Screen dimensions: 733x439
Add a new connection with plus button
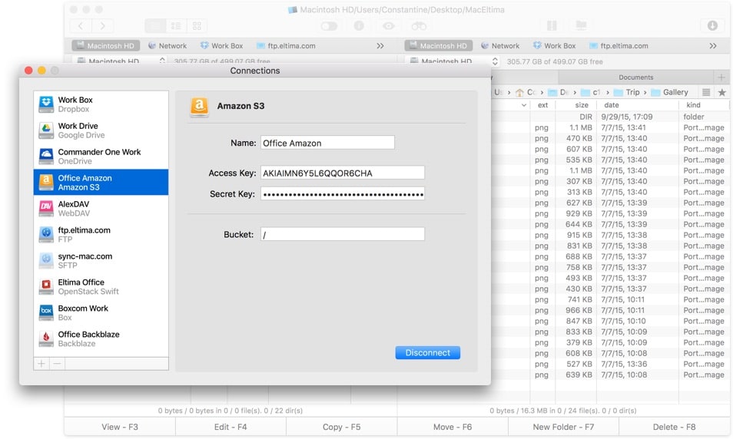pyautogui.click(x=41, y=363)
